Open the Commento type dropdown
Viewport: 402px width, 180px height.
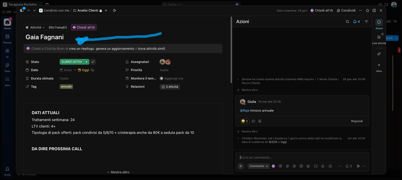point(258,166)
